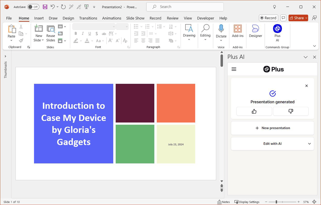
Task: Toggle AutoSave switch on
Action: [x=33, y=7]
